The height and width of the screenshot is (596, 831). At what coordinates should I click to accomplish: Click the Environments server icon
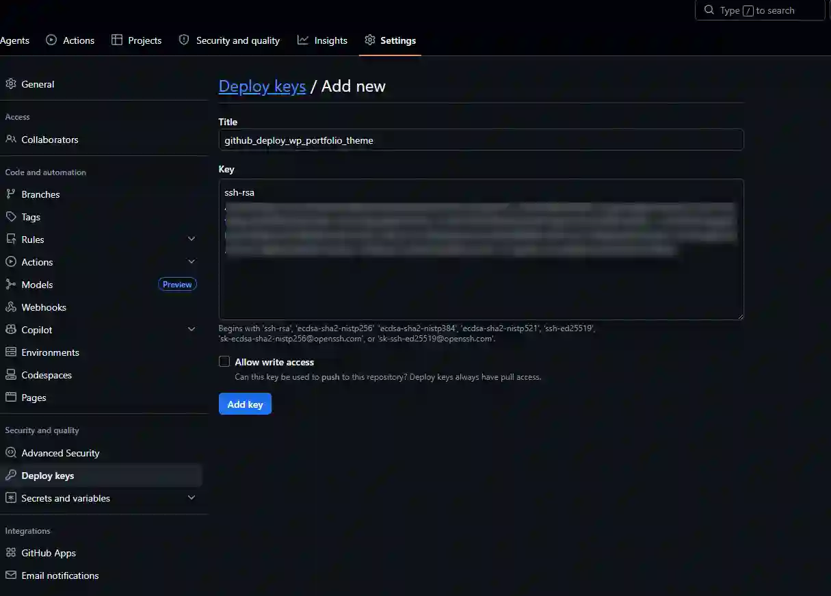pos(10,352)
